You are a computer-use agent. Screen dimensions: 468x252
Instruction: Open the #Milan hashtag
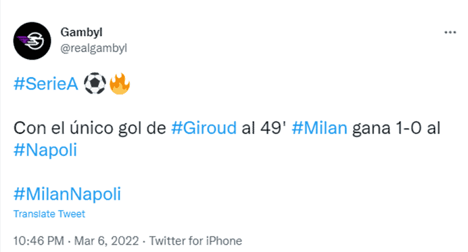(x=319, y=128)
